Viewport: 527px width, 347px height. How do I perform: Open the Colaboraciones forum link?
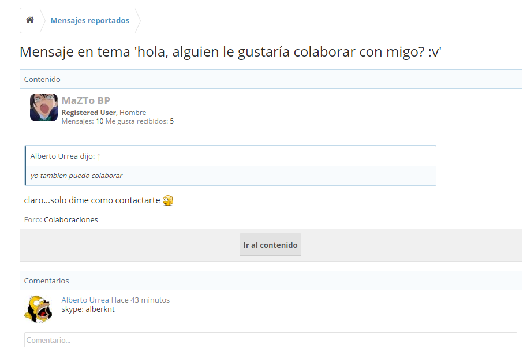coord(70,219)
